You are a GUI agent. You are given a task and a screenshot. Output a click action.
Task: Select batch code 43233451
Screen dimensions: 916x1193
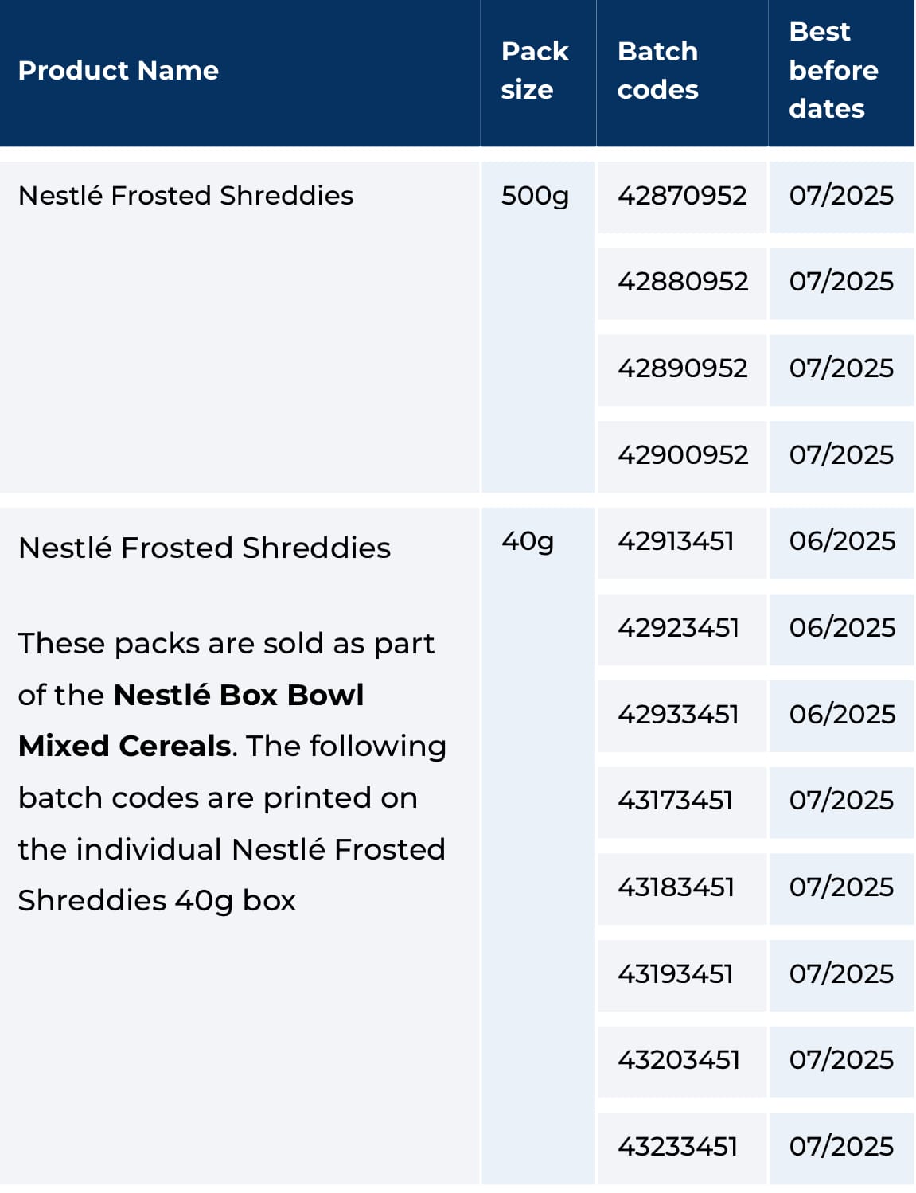(677, 1147)
